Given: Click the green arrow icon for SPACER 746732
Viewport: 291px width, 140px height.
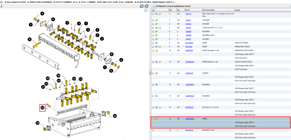Looking at the screenshot, I should (156, 24).
